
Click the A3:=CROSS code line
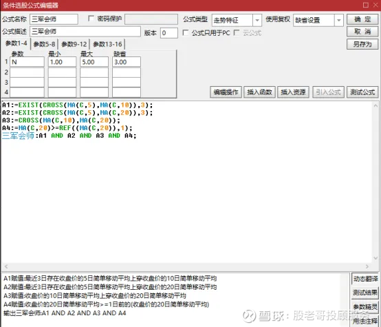pos(61,120)
